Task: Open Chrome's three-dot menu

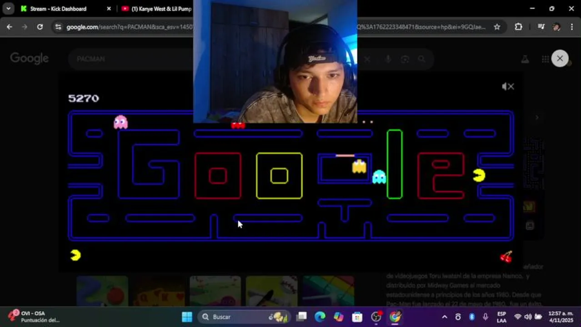Action: 571,27
